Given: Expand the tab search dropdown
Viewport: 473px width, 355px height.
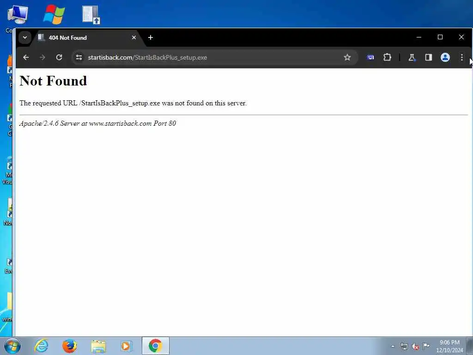Looking at the screenshot, I should tap(25, 37).
